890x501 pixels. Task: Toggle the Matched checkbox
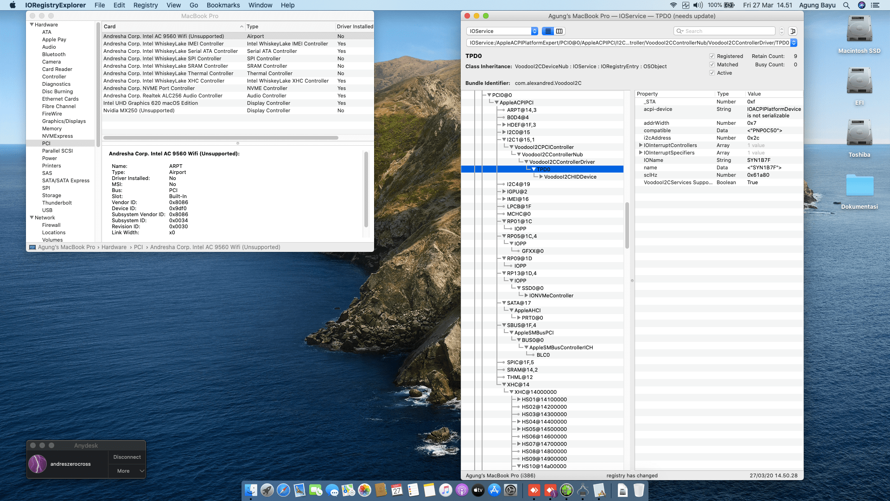point(712,64)
